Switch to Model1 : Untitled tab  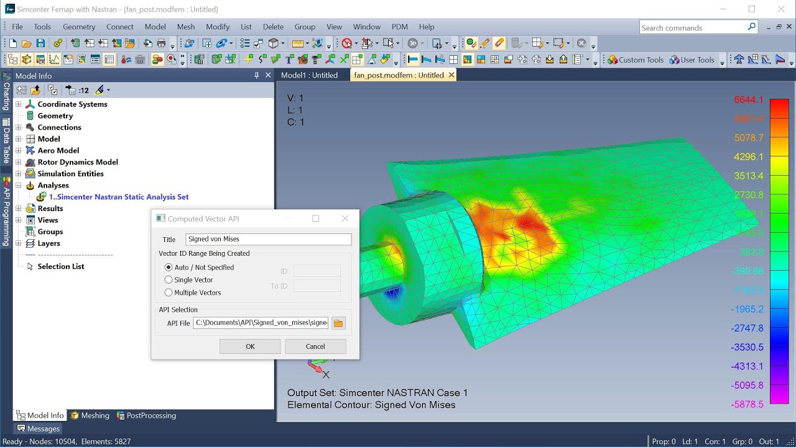(x=309, y=75)
